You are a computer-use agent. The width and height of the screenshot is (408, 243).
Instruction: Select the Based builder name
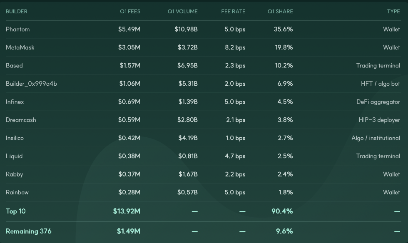point(14,66)
